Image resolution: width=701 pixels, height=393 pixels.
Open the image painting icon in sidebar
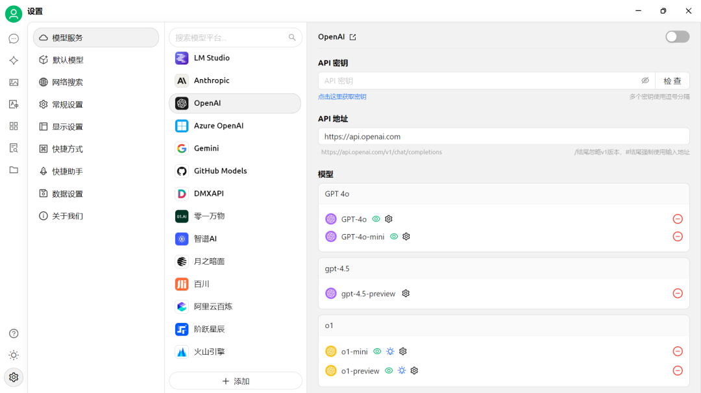[14, 82]
